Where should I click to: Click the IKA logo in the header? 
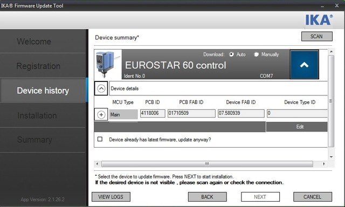[x=319, y=20]
